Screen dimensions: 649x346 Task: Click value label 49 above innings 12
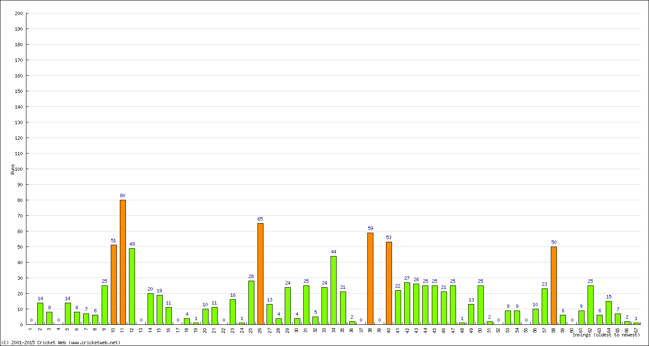click(x=132, y=244)
